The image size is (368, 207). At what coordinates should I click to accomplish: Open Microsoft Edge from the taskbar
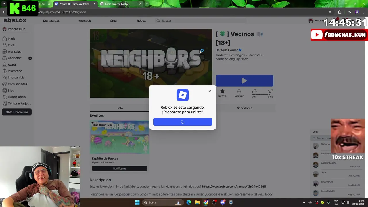[x=189, y=202]
